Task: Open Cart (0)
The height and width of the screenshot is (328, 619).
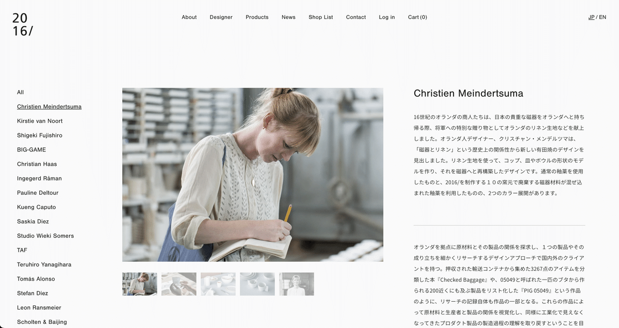Action: (417, 17)
